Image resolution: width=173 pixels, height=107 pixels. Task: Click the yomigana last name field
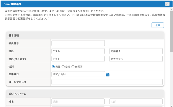pos(78,59)
